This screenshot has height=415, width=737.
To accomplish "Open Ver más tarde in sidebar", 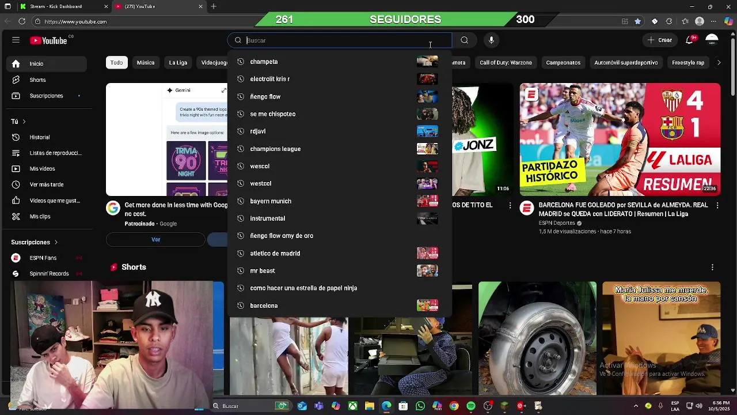I will 46,184.
